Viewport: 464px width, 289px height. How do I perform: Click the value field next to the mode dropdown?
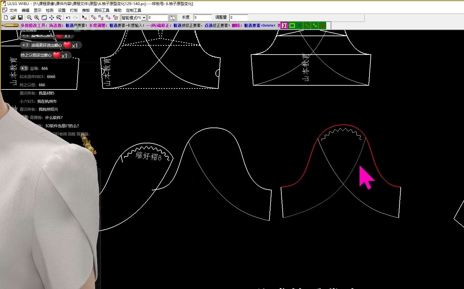pos(158,18)
